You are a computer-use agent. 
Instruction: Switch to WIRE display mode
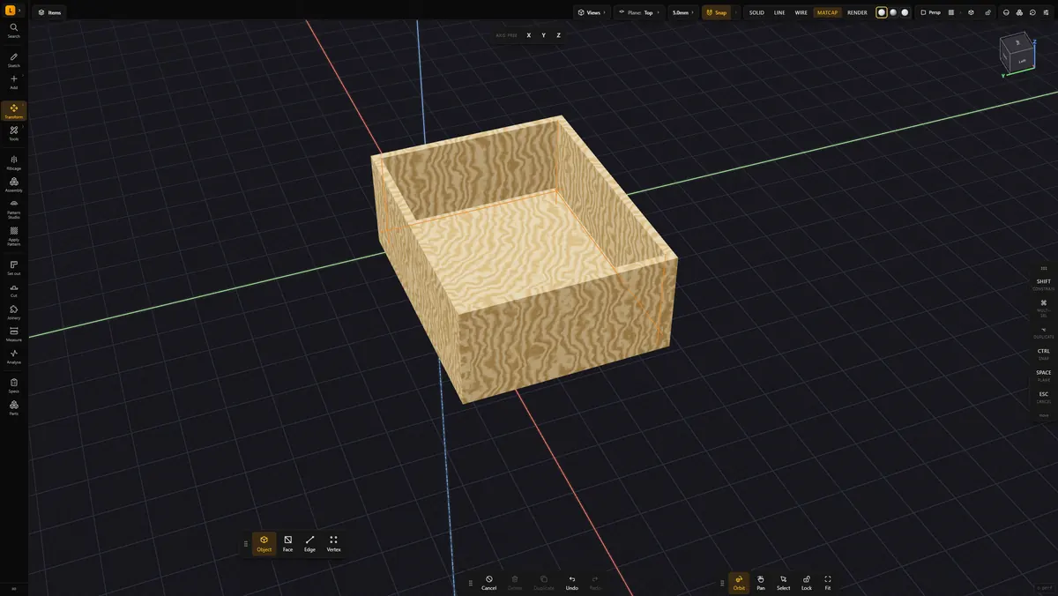[x=801, y=12]
